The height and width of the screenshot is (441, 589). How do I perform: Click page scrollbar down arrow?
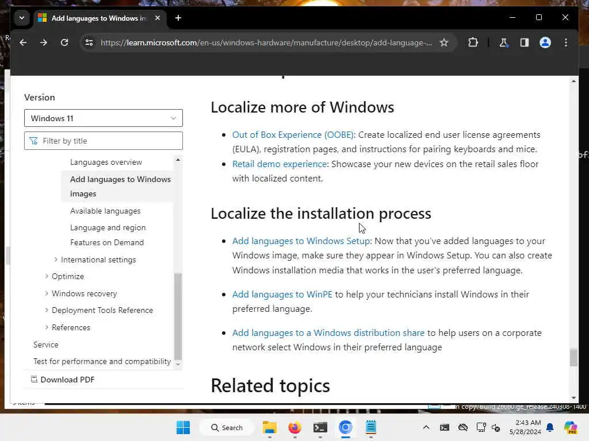point(573,398)
